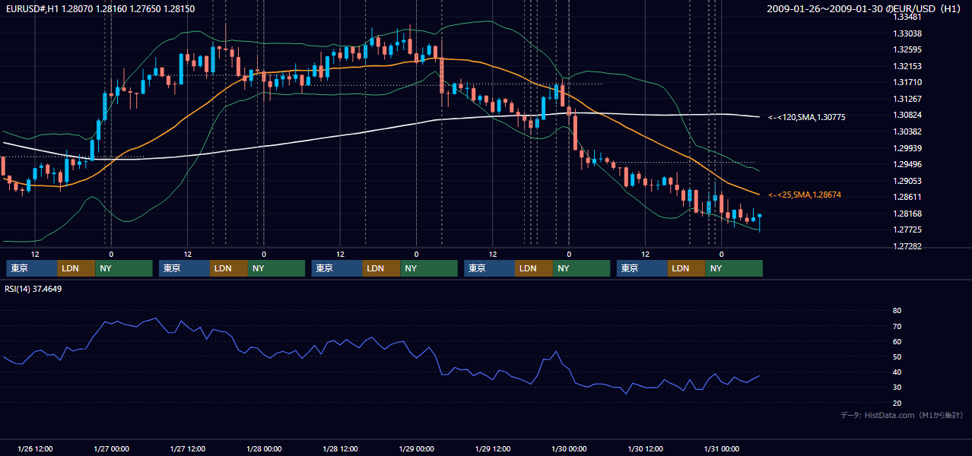Click RSI scale value 70
Viewport: 972px width, 456px height.
coord(897,326)
